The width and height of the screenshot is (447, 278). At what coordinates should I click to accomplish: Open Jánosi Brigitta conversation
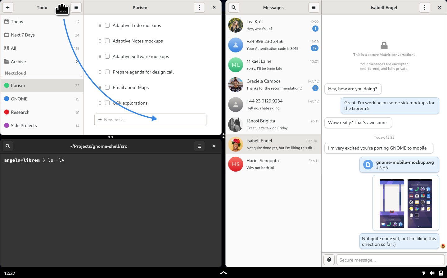click(x=273, y=124)
